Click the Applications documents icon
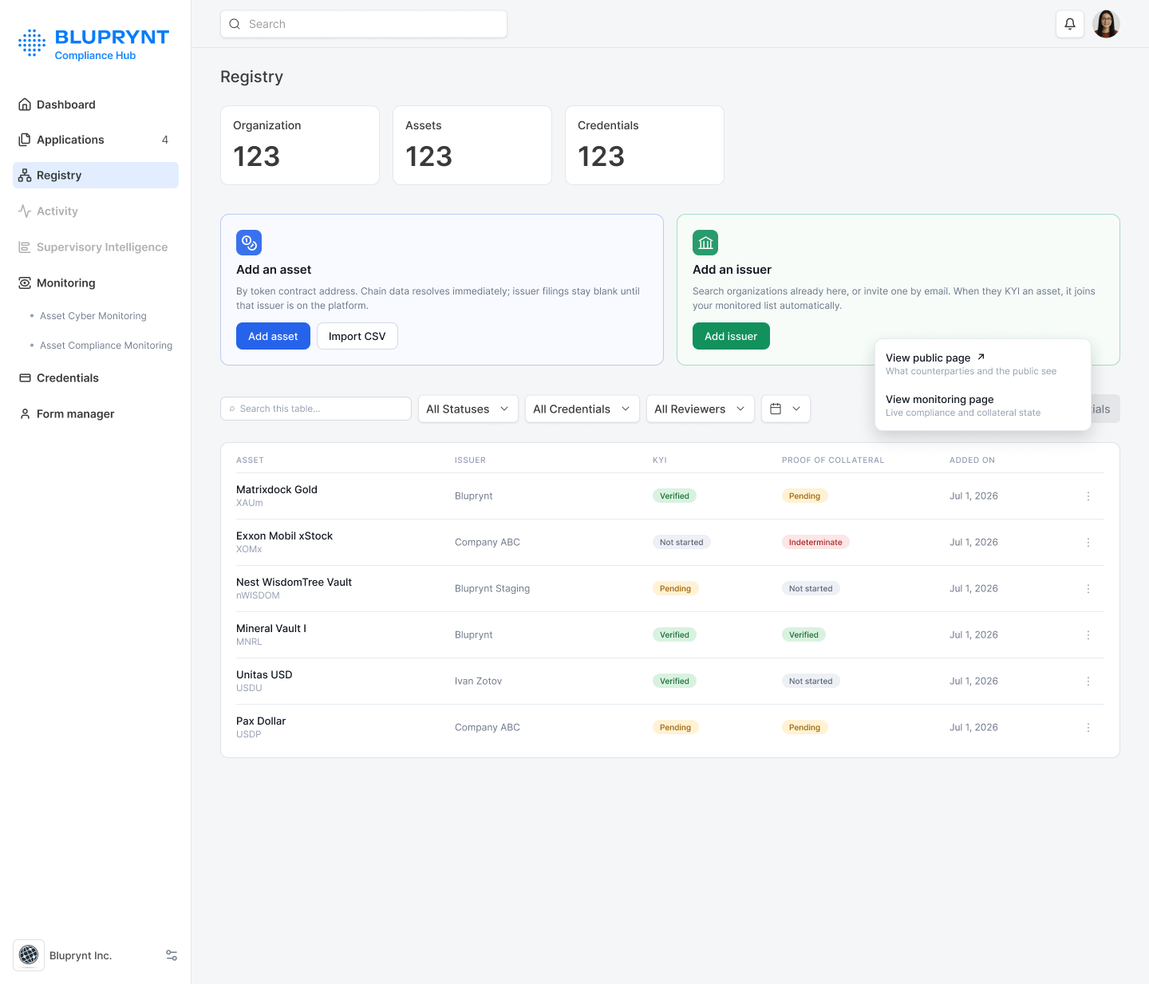Image resolution: width=1149 pixels, height=984 pixels. pyautogui.click(x=25, y=140)
